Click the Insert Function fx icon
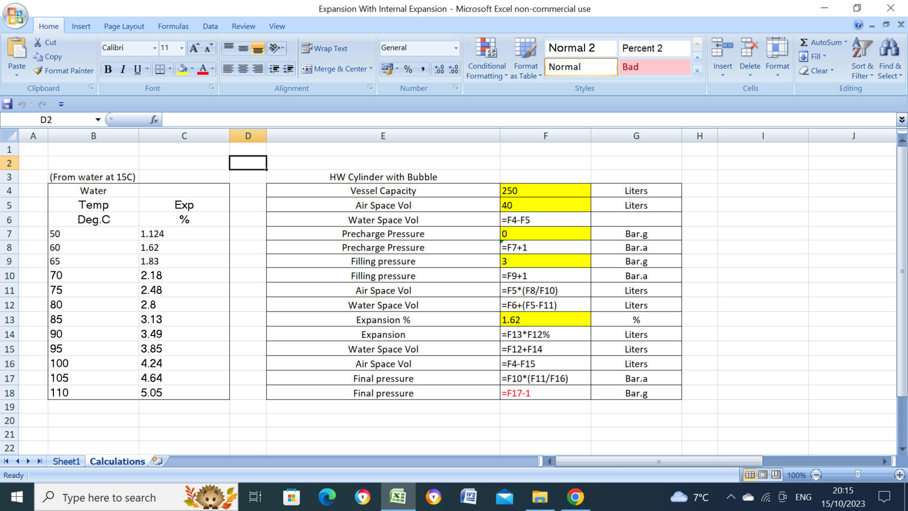Image resolution: width=908 pixels, height=511 pixels. pos(154,120)
